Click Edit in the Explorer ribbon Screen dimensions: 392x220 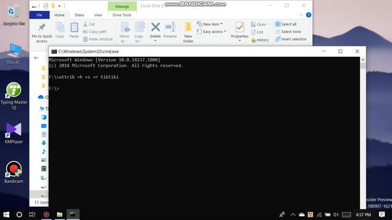click(x=257, y=32)
